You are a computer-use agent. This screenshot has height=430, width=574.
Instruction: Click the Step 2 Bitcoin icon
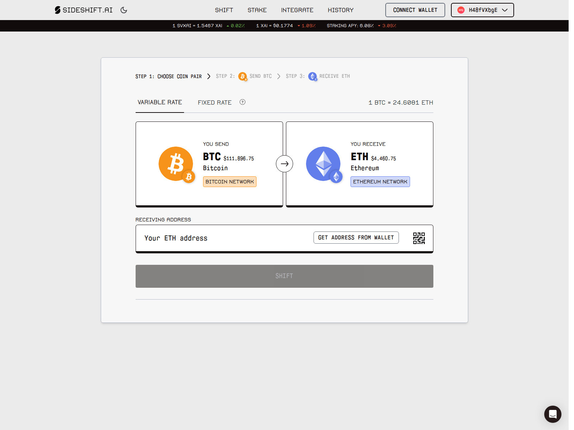(243, 76)
